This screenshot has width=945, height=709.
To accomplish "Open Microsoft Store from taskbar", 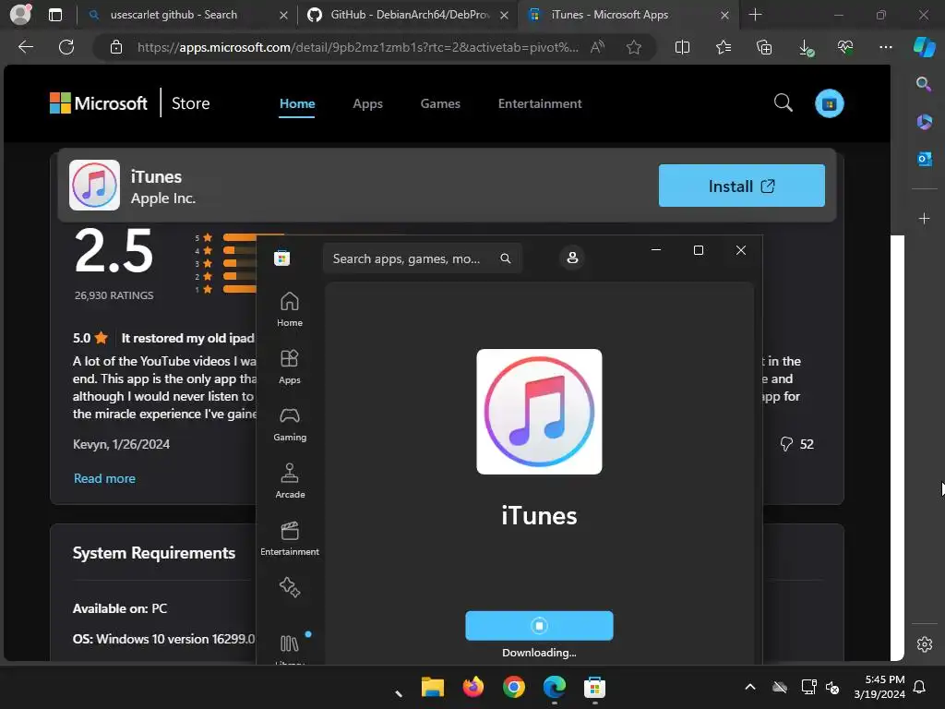I will click(x=594, y=687).
